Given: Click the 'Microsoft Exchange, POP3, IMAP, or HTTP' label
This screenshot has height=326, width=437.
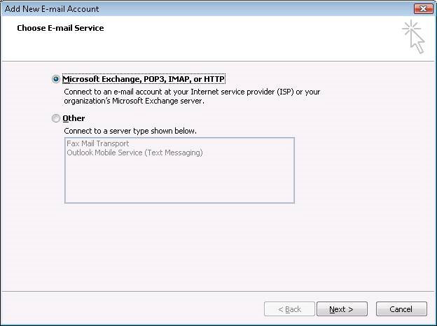Looking at the screenshot, I should point(144,79).
